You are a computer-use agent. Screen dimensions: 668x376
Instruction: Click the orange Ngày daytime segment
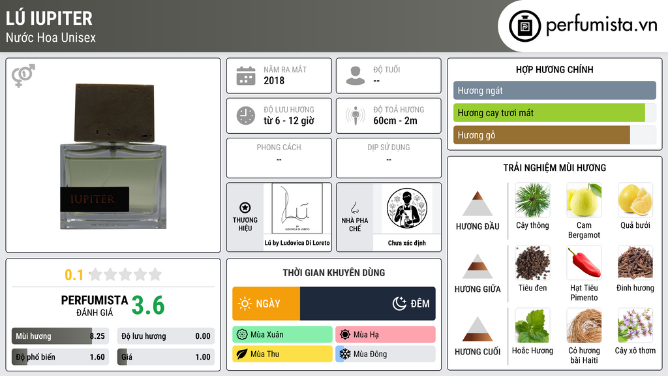[266, 304]
